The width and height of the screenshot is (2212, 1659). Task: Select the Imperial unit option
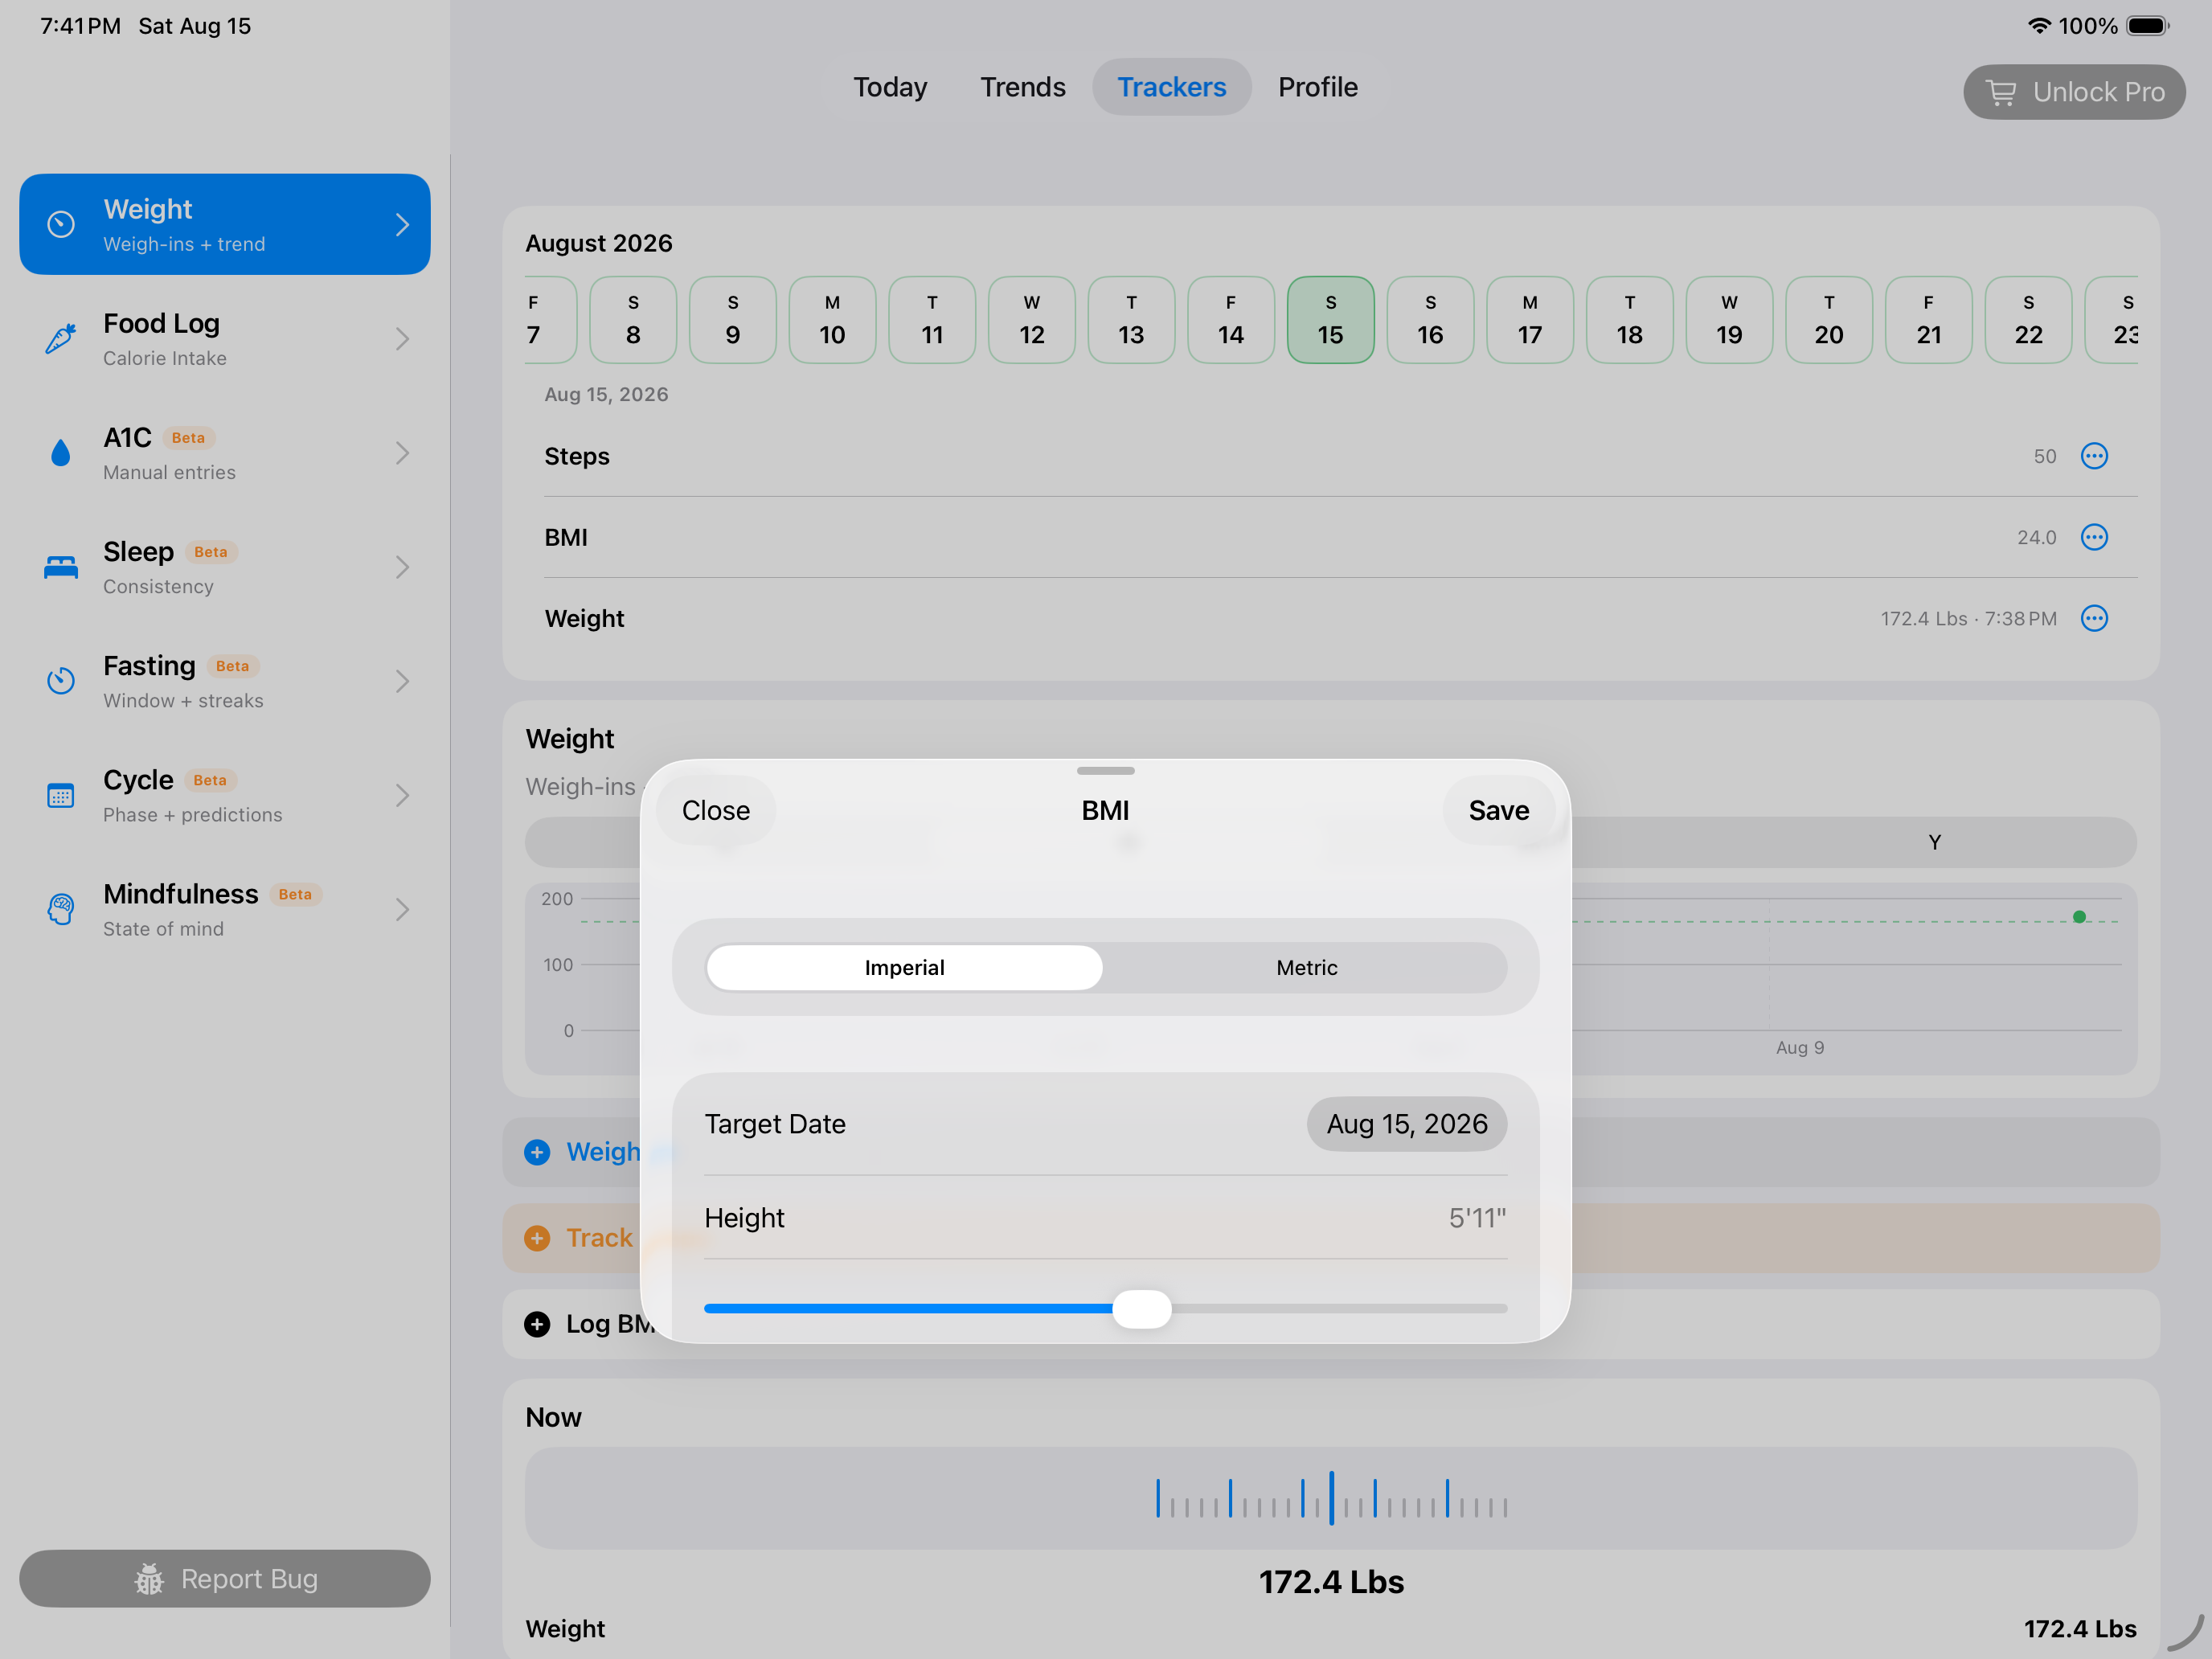pyautogui.click(x=904, y=967)
